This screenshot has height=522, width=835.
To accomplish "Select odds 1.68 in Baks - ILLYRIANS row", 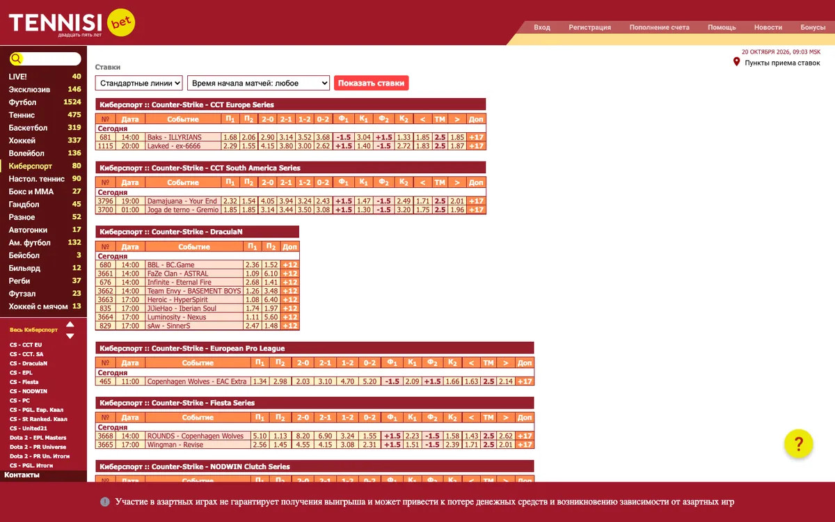I will coord(230,137).
